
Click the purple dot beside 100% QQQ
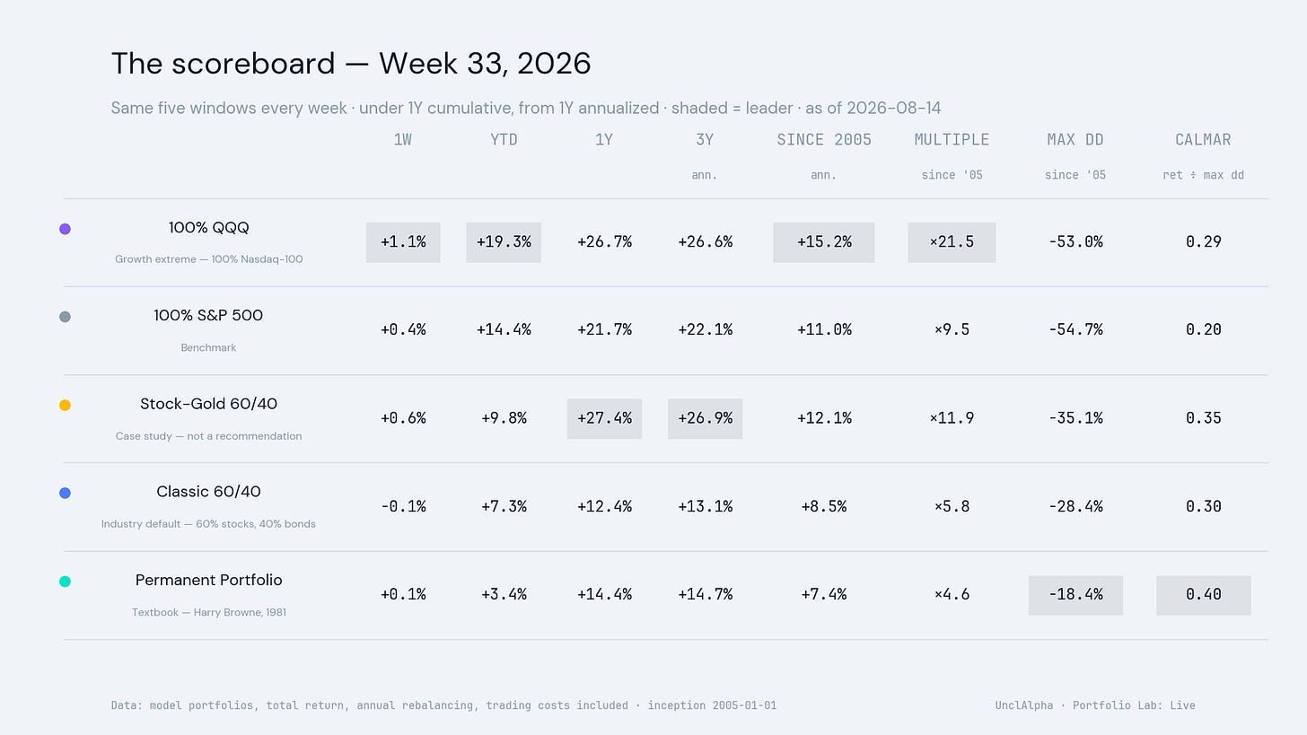pos(65,229)
